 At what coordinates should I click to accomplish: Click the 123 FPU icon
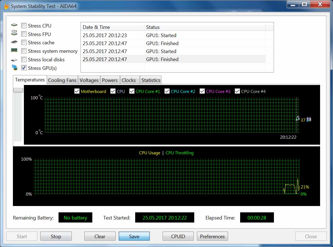(14, 33)
